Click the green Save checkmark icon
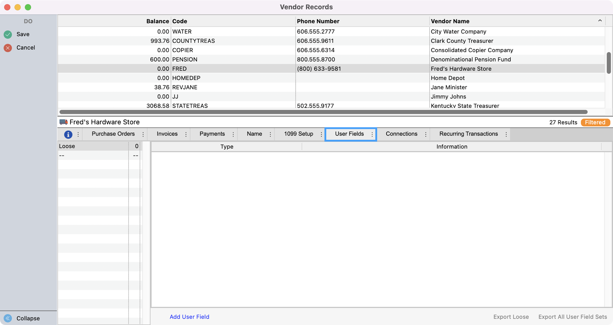The width and height of the screenshot is (613, 325). click(8, 34)
